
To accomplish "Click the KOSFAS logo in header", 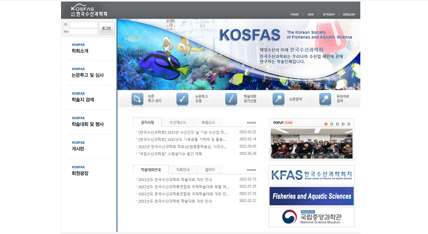I will (89, 10).
